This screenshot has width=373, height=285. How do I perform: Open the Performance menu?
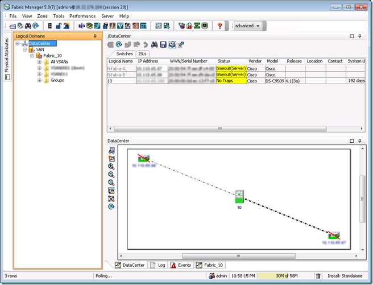point(82,16)
